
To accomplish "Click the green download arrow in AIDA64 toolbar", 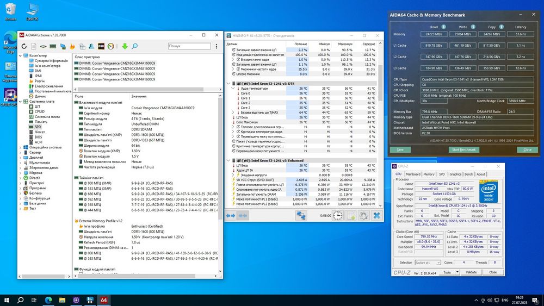I will (x=125, y=46).
